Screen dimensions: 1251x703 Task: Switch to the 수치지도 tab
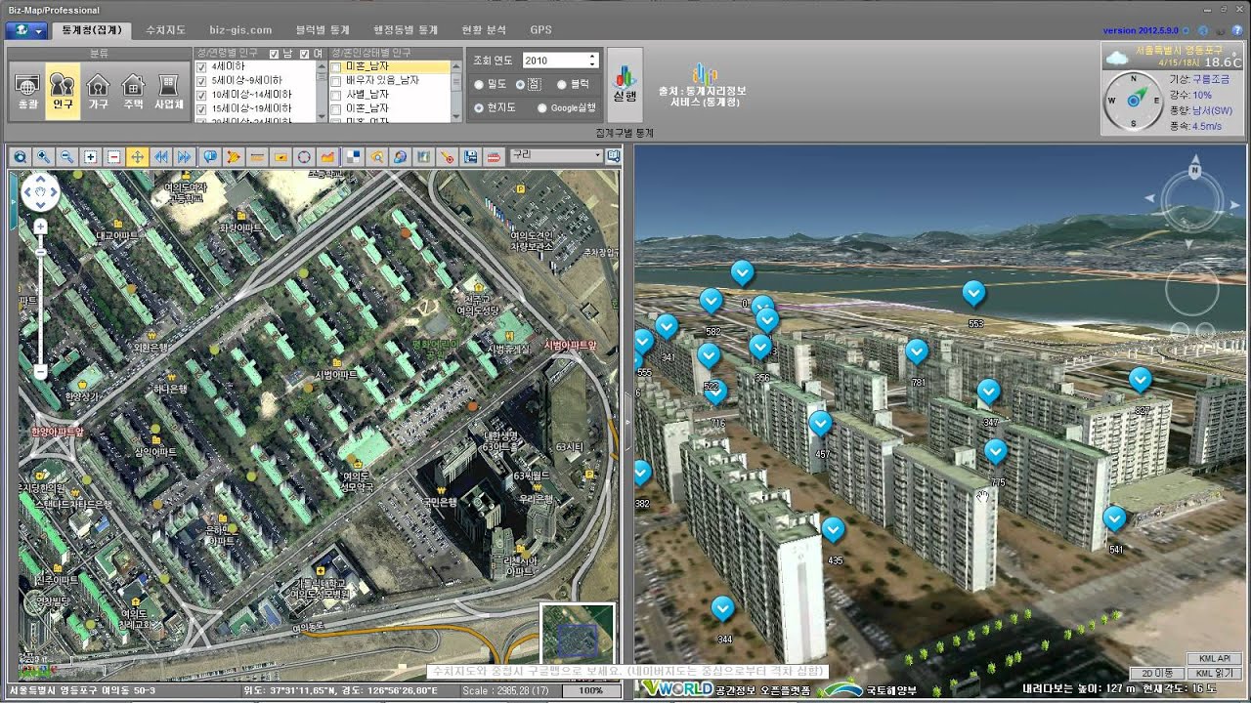[x=165, y=30]
